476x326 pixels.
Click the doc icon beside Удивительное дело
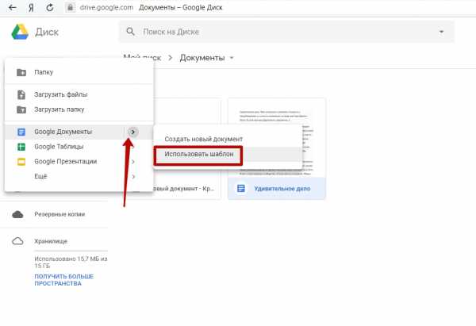pyautogui.click(x=241, y=189)
